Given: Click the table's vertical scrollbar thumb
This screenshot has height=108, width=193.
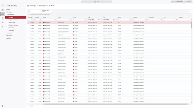Looking at the screenshot, I should tap(192, 25).
